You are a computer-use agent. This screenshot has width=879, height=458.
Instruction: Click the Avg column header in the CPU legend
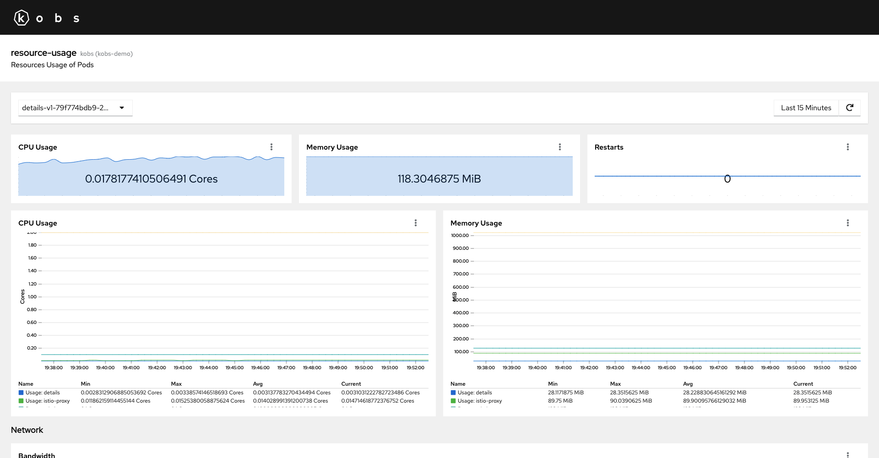(258, 384)
